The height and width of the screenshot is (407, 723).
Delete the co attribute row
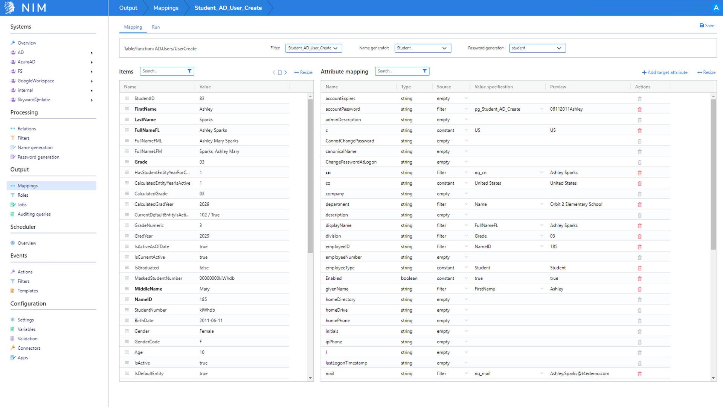(x=639, y=183)
